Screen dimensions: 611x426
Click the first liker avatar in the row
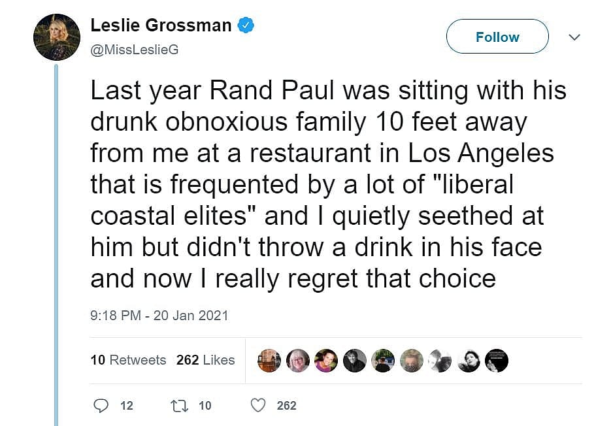click(x=269, y=360)
